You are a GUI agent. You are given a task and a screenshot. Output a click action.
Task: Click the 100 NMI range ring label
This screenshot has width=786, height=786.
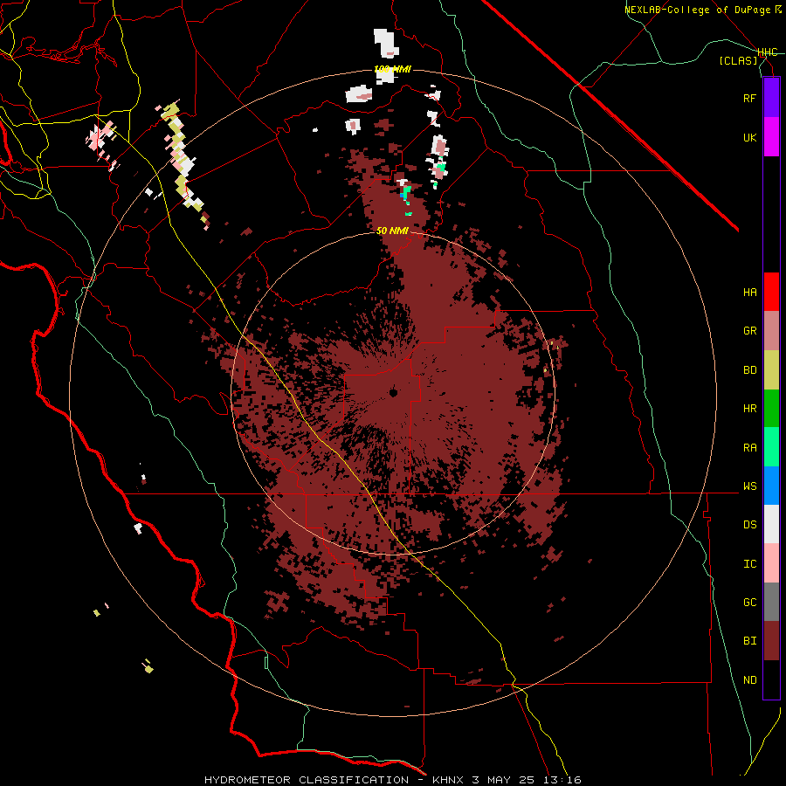[x=392, y=69]
